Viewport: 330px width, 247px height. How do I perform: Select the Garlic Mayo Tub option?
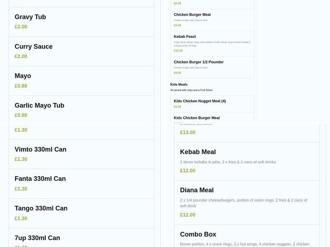point(39,105)
